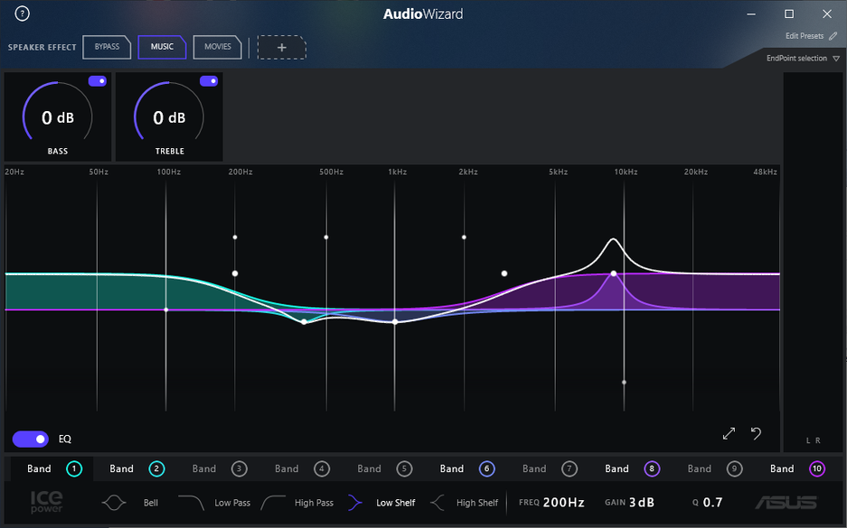Click the low node below 10kHz line
Screen dimensions: 847x528
coord(624,383)
